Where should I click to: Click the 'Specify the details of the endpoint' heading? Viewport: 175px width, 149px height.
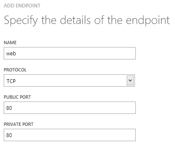tap(87, 20)
